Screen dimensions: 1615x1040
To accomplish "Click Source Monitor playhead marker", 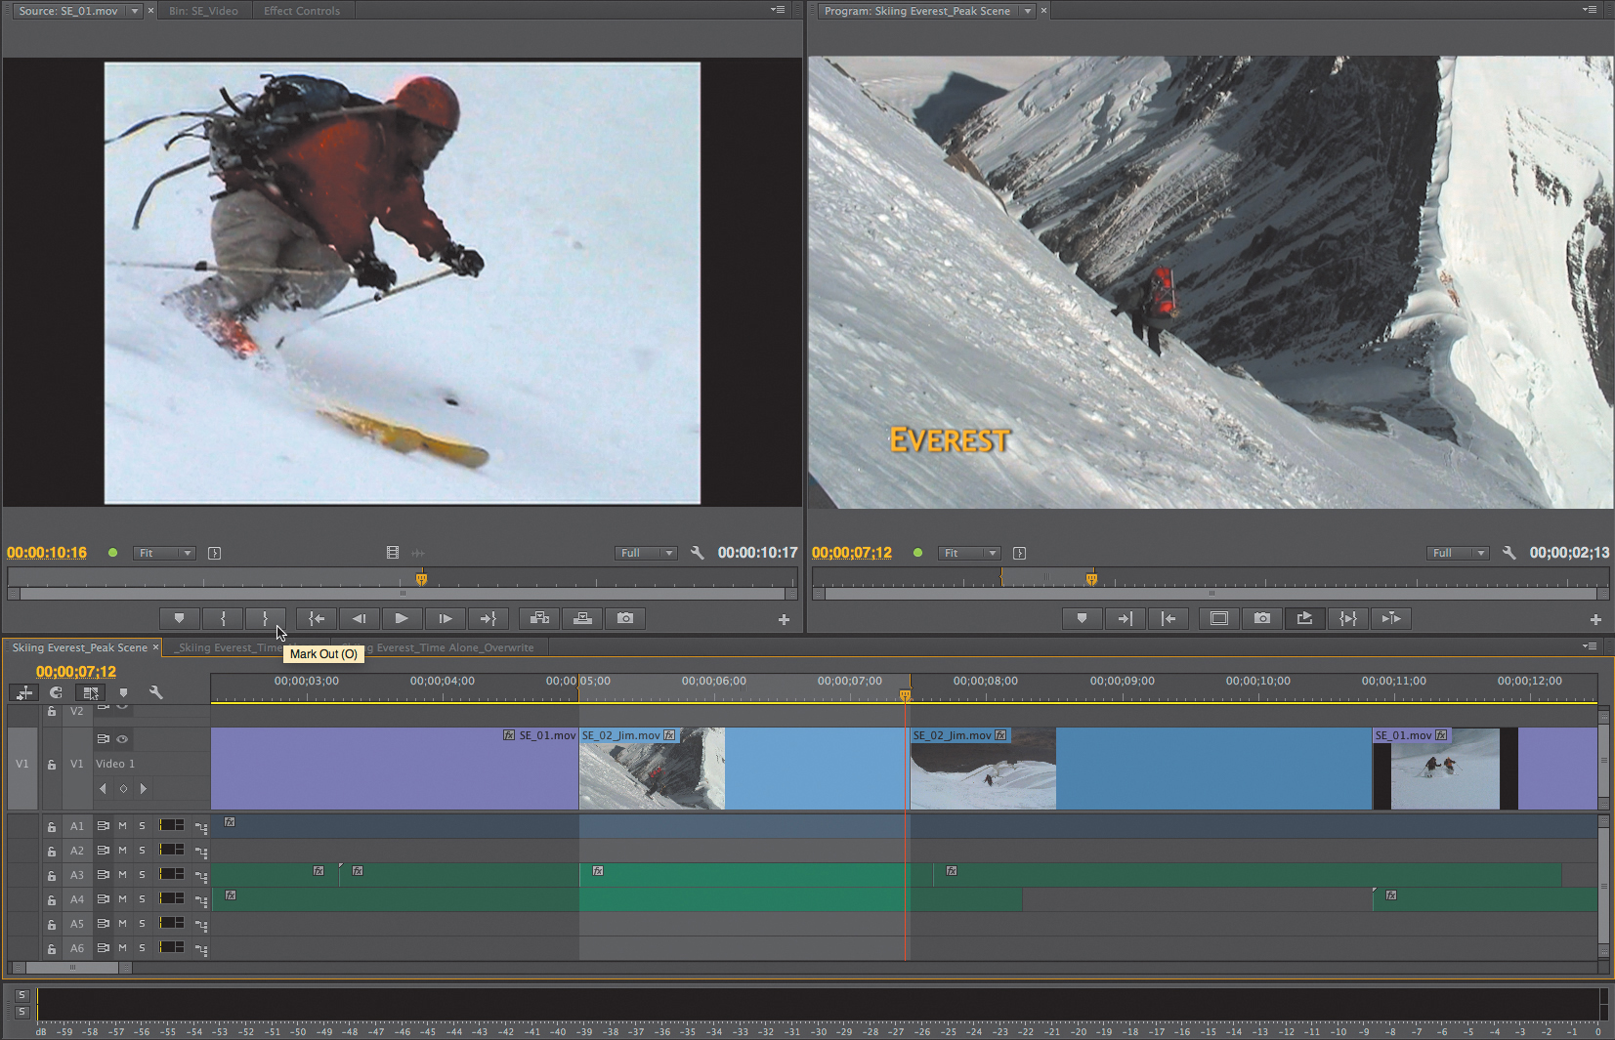I will click(x=421, y=579).
